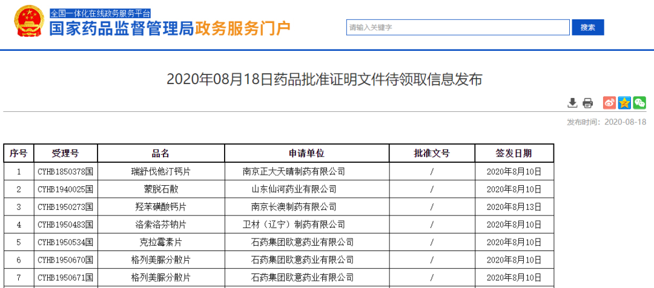Select cell CYHB1950534国
Screen dimensions: 654x288
click(66, 242)
